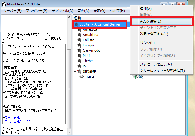The width and height of the screenshot is (195, 136).
Task: Choose 追加(A) in the context menu
Action: coord(162,9)
